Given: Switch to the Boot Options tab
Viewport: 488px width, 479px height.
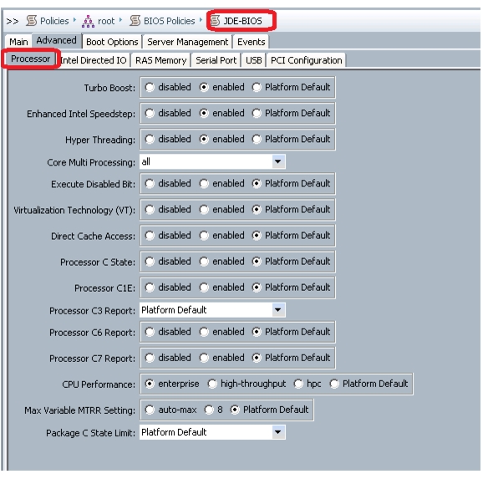Looking at the screenshot, I should (x=112, y=42).
